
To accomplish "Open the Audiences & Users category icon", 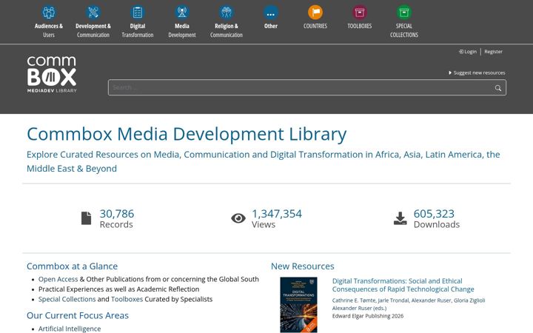I will [49, 13].
